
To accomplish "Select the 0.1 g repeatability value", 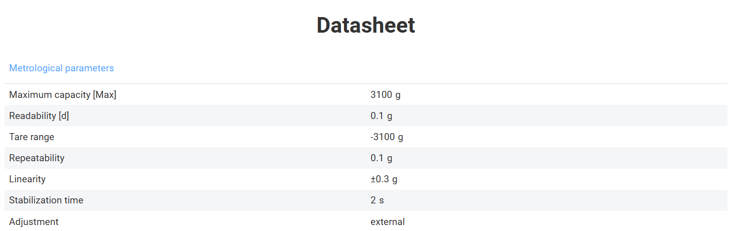I will pos(381,158).
